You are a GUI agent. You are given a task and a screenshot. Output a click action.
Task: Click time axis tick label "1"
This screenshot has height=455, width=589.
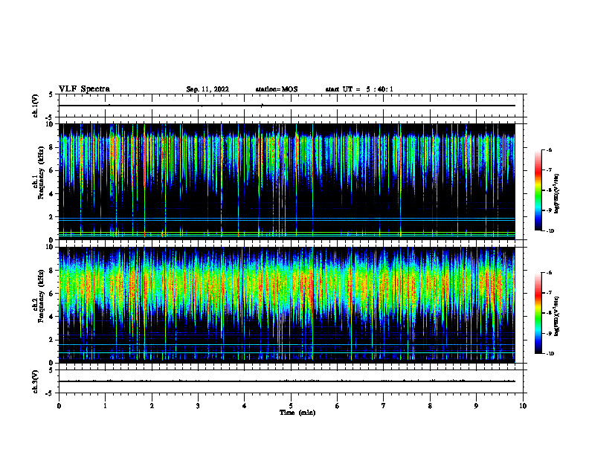point(106,406)
